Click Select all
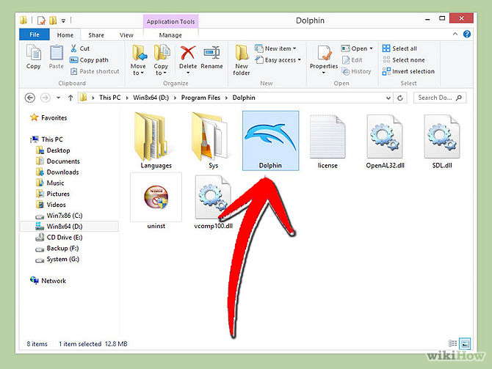 (399, 48)
